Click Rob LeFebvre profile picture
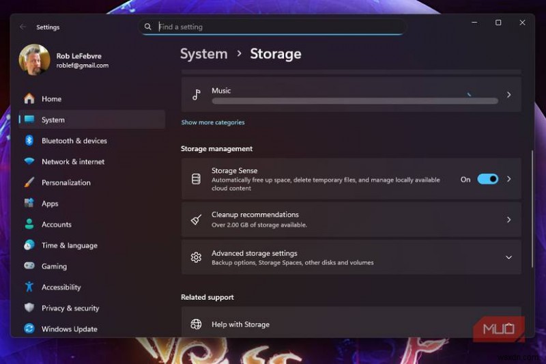Screen dimensions: 546x364 point(34,59)
